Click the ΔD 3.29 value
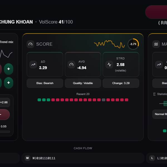Viewport: 167px width, 167px height. [43, 68]
